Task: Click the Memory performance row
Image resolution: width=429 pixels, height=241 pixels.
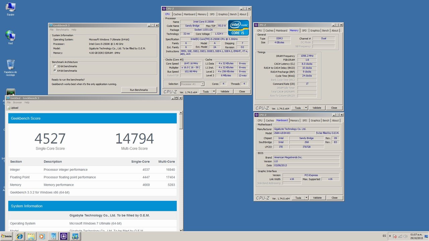Action: [93, 185]
